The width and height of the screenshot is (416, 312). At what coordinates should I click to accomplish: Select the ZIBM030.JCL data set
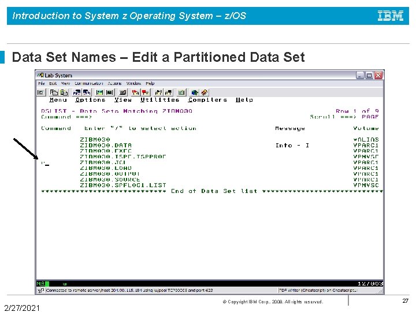pos(102,162)
